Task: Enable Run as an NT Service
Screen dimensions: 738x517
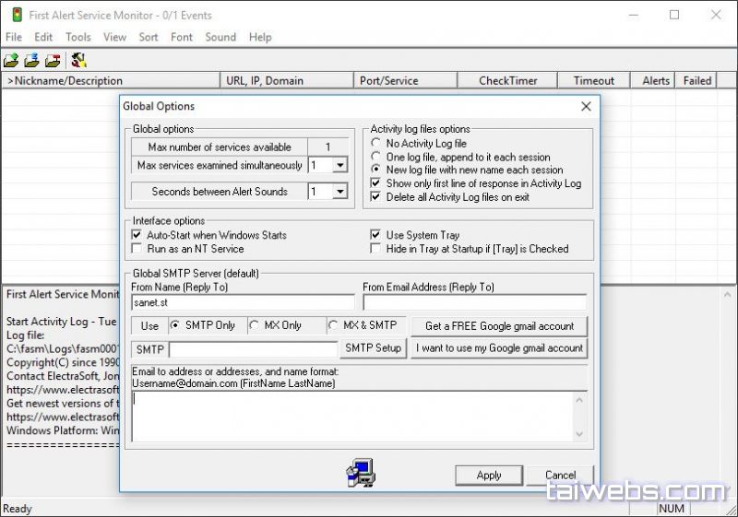Action: 137,249
